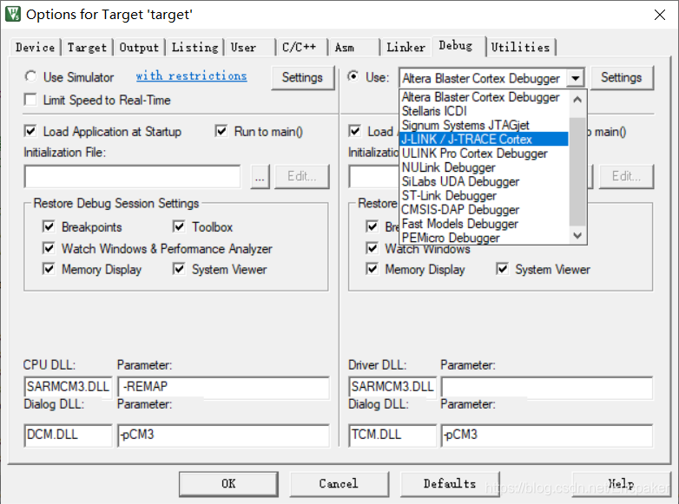
Task: Click the Cancel button
Action: [x=339, y=484]
